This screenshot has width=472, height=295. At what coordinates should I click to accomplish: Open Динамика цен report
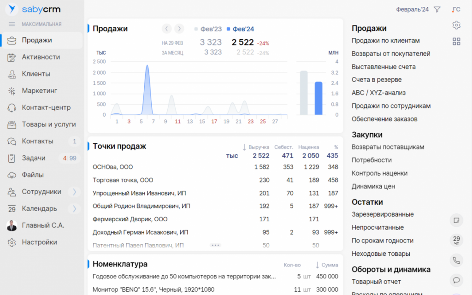click(x=373, y=186)
